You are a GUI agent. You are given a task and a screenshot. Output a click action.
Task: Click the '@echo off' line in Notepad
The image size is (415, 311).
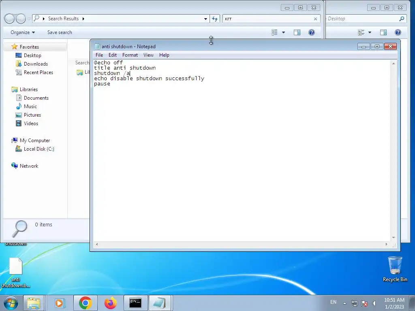point(108,62)
